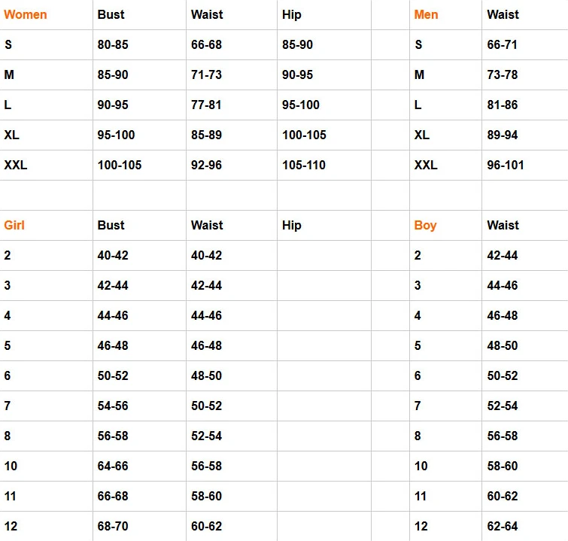Click Women's S bust cell 80-85

tap(113, 44)
